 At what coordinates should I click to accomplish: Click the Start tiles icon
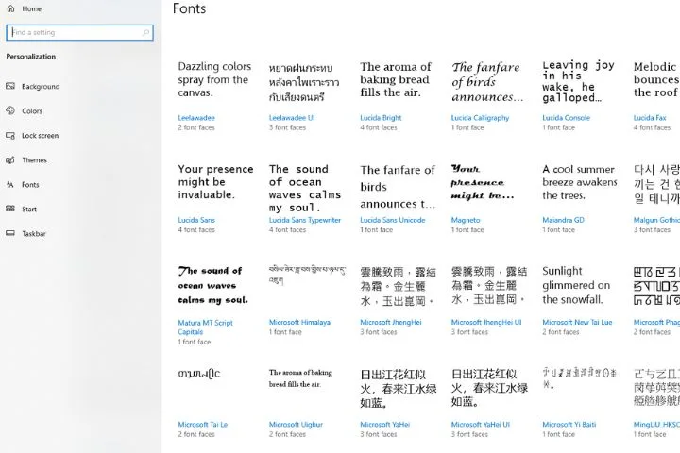[10, 209]
